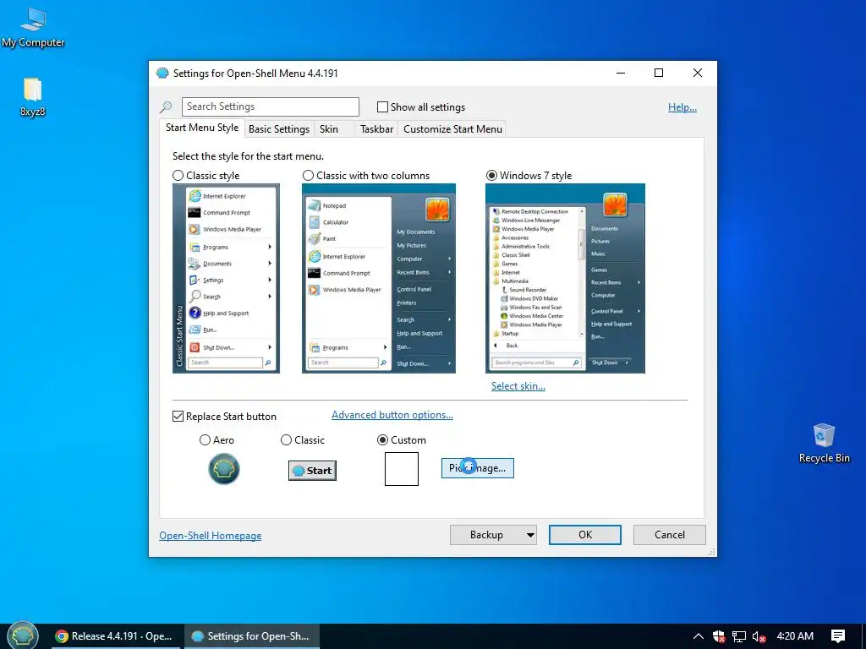This screenshot has width=866, height=649.
Task: Select the Windows 7 style radio button
Action: (x=491, y=176)
